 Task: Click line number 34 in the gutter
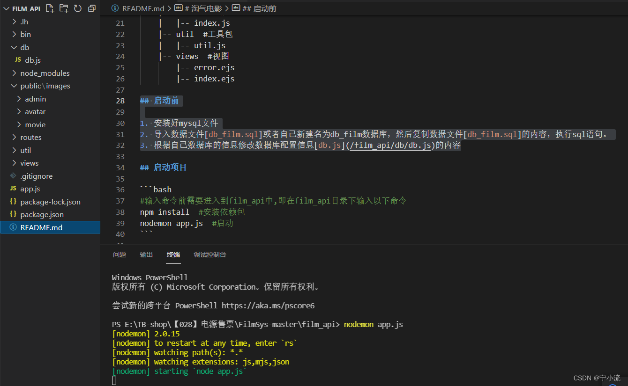tap(120, 168)
